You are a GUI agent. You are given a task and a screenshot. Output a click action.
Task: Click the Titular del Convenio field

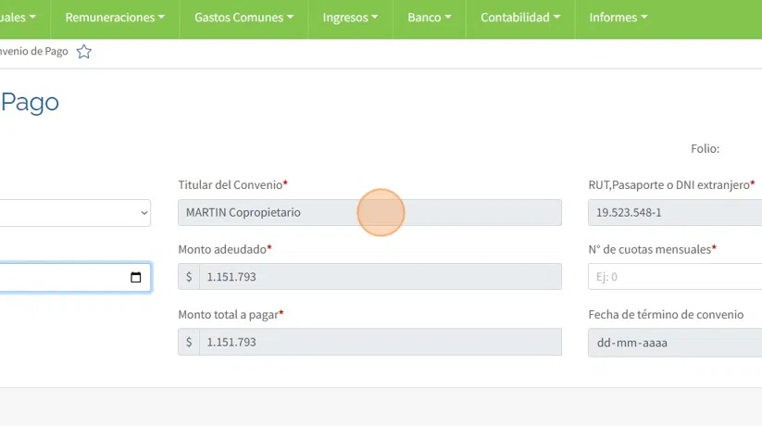[369, 213]
